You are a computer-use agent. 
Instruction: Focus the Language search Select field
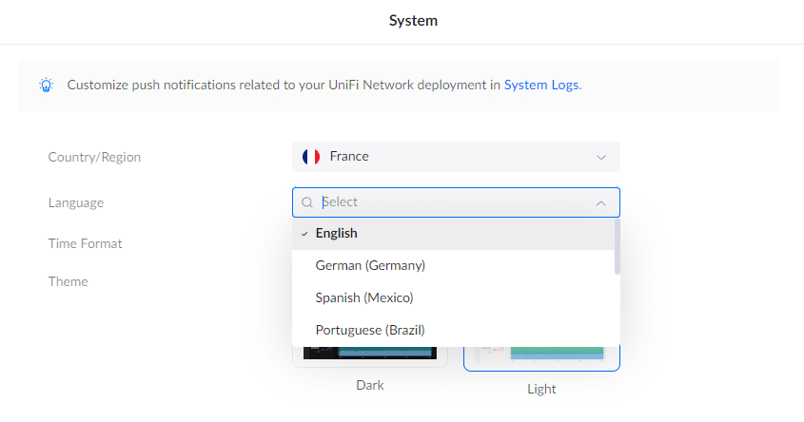click(x=447, y=202)
